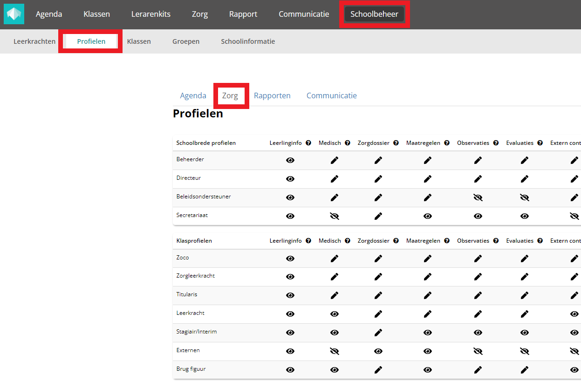Switch to the Rapporten profile tab
Screen dimensions: 581x388
(x=272, y=95)
